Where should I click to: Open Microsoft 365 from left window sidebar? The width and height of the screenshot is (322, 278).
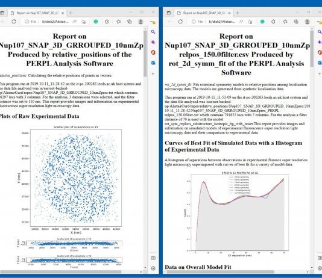tap(153, 52)
